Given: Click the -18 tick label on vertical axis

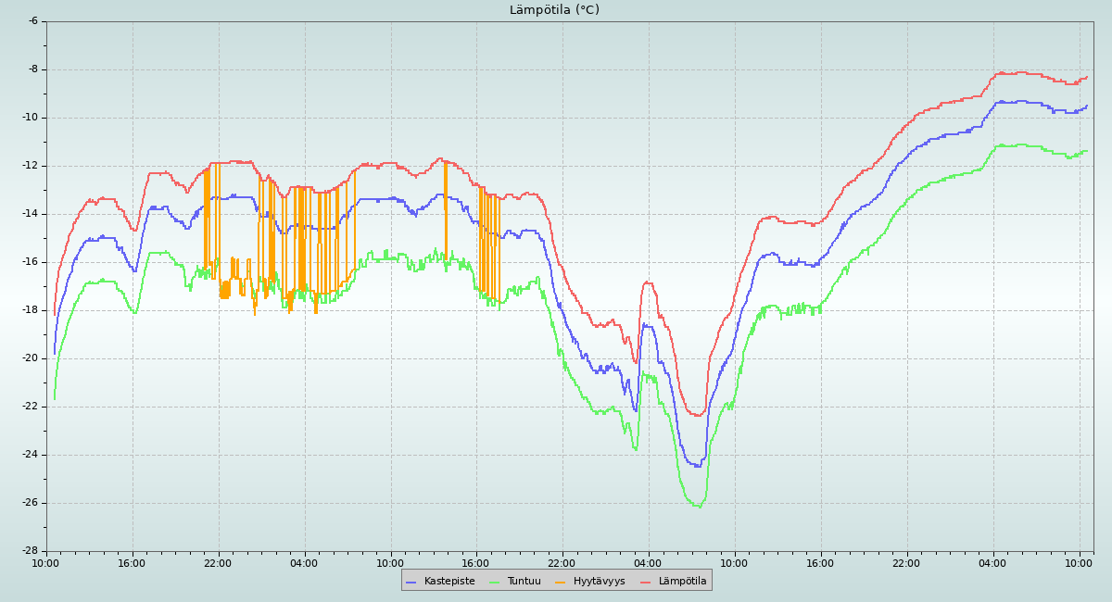Looking at the screenshot, I should tap(30, 310).
